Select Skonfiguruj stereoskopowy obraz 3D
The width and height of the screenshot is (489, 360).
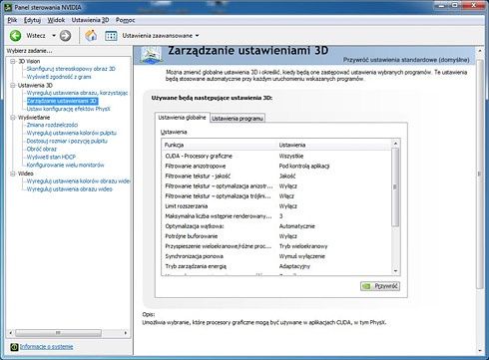coord(71,69)
